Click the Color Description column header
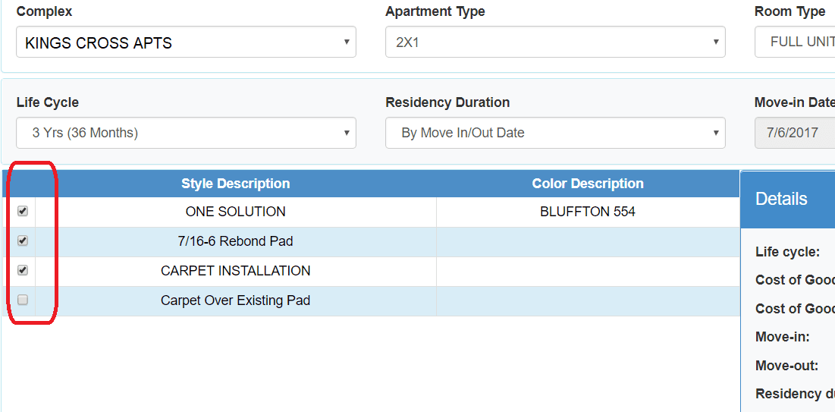Viewport: 835px width, 412px height. click(587, 184)
